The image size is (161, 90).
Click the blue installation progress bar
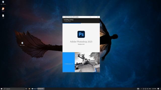pos(72,23)
